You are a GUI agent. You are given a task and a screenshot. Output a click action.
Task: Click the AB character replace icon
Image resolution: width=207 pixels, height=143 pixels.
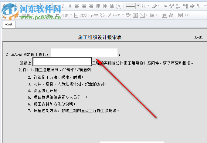pos(103,15)
